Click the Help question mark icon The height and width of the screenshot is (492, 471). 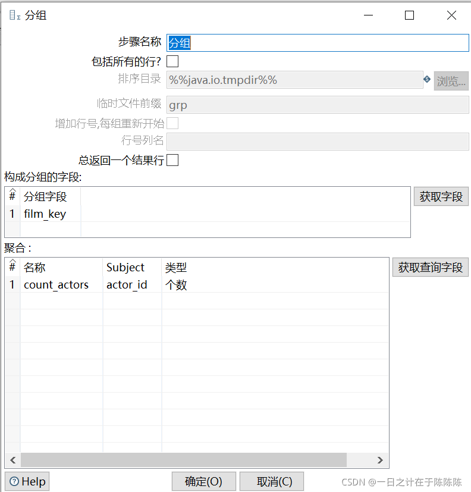click(14, 481)
